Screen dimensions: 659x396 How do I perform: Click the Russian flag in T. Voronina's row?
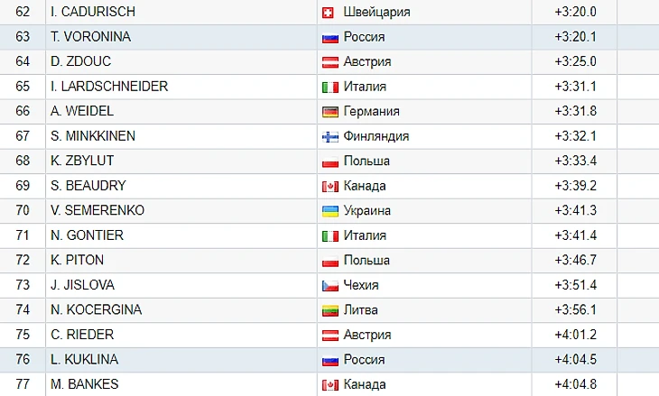[x=329, y=37]
